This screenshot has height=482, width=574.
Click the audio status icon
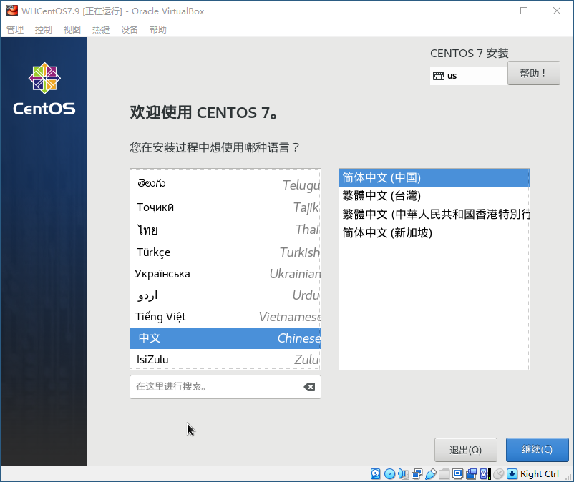point(403,474)
